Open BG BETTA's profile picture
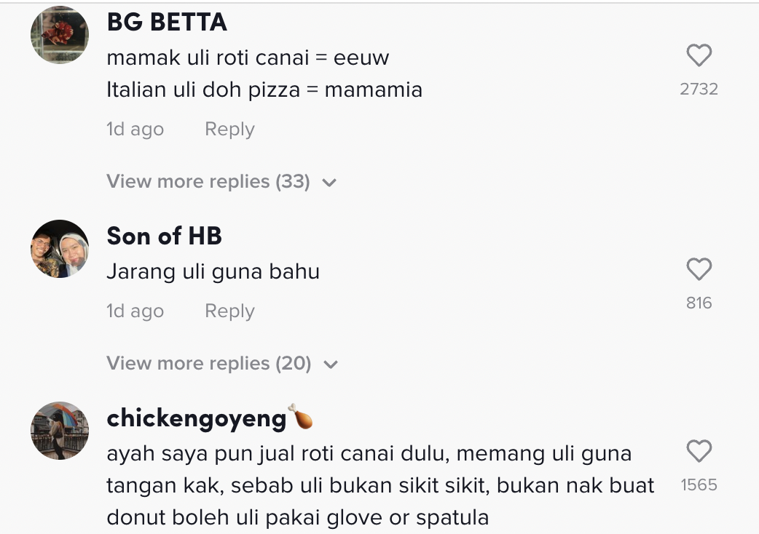Image resolution: width=759 pixels, height=534 pixels. point(60,35)
